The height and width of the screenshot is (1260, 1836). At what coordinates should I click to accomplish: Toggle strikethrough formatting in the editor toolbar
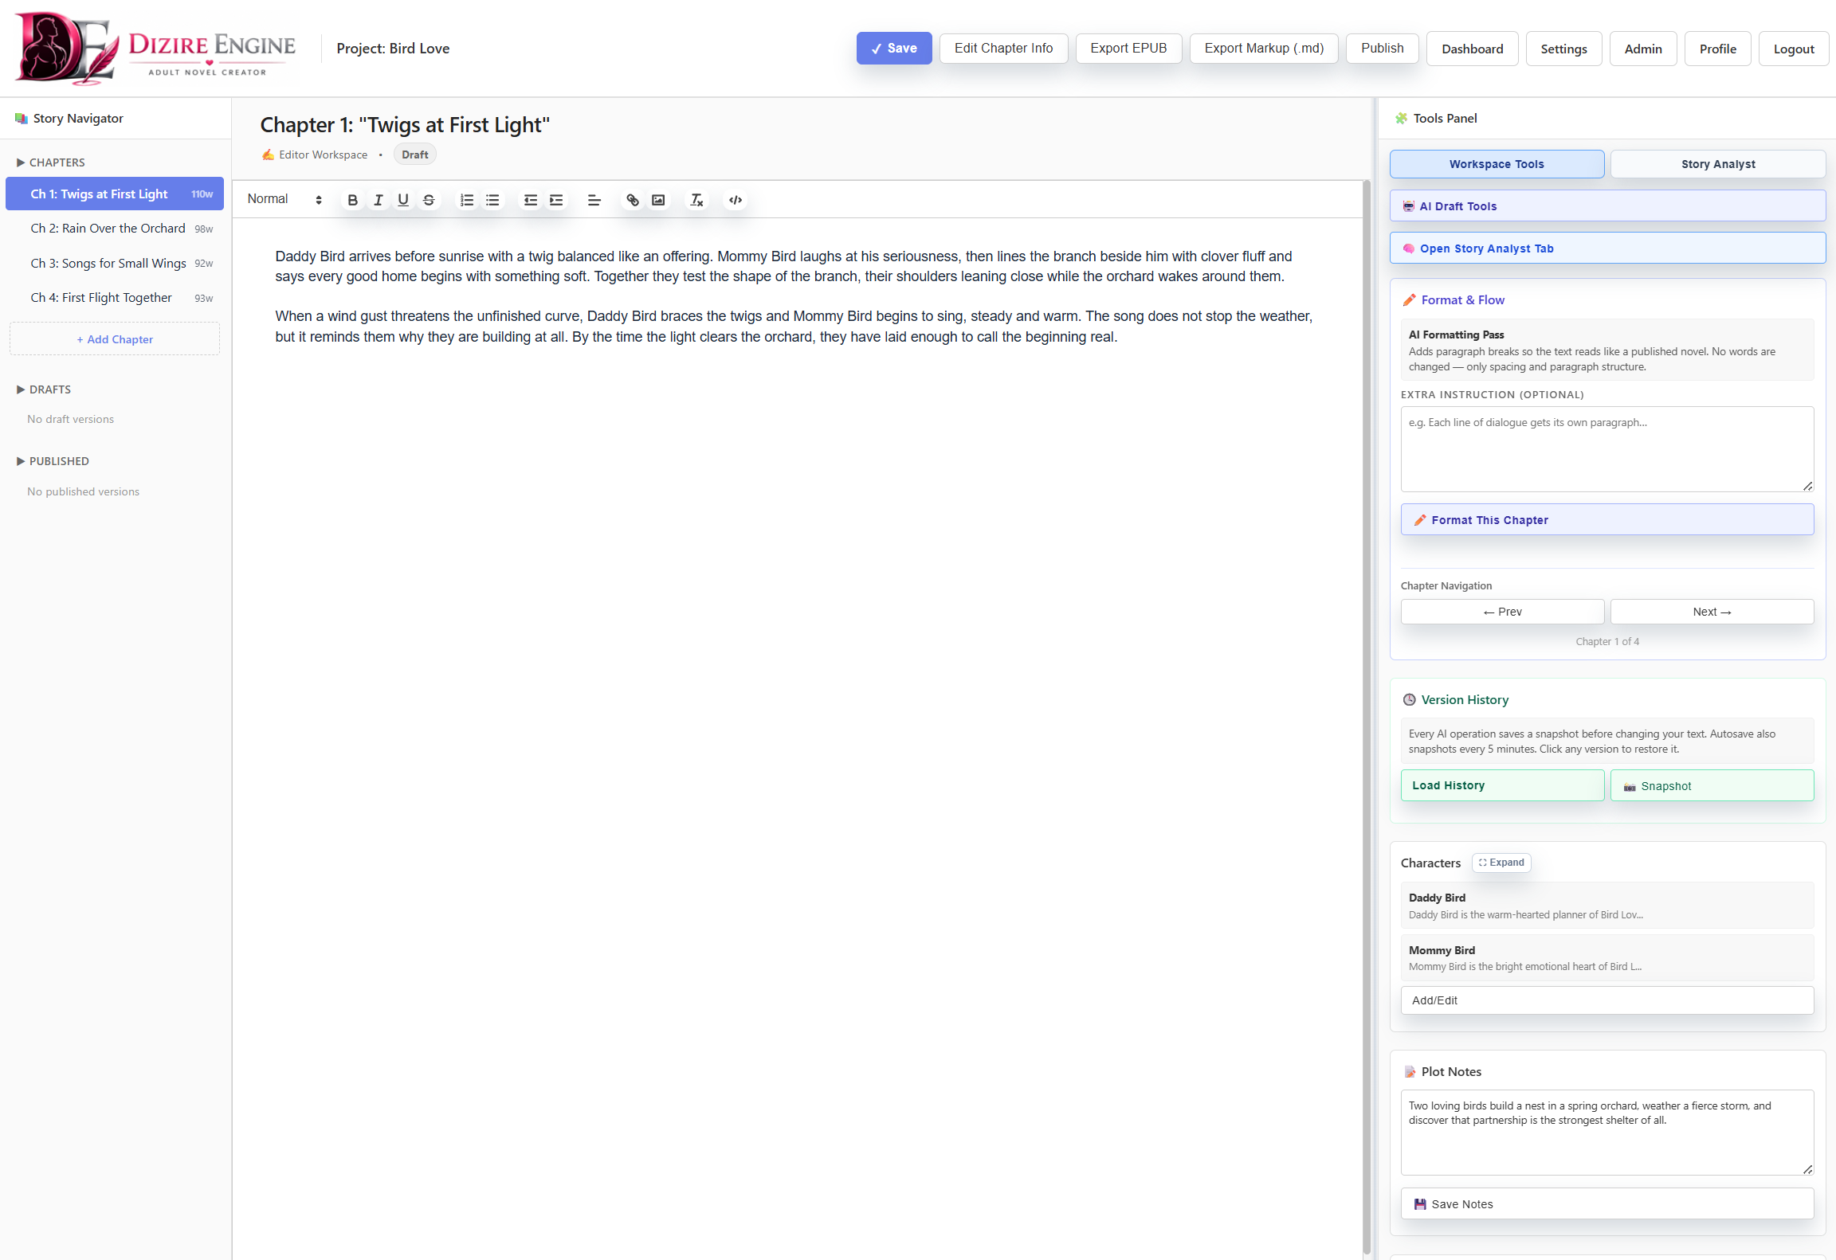pyautogui.click(x=429, y=200)
